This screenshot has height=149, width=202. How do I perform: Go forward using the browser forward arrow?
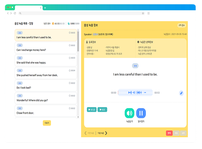(11, 13)
